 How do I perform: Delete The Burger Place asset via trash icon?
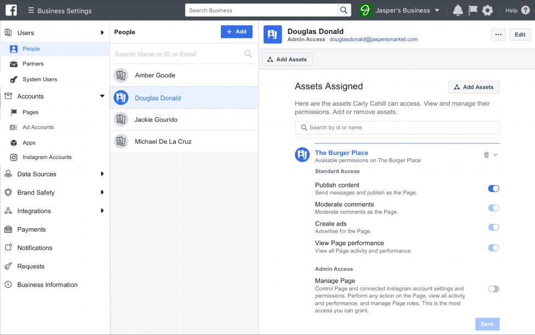coord(486,155)
